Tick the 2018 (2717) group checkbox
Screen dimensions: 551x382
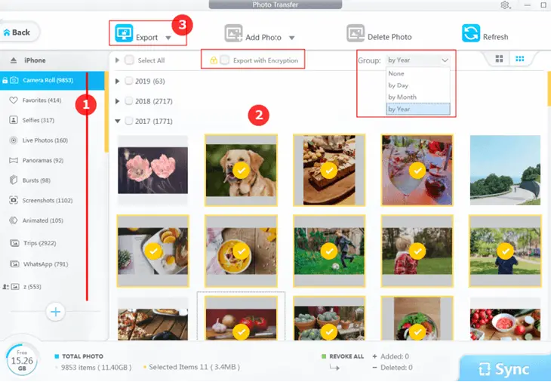pos(129,101)
